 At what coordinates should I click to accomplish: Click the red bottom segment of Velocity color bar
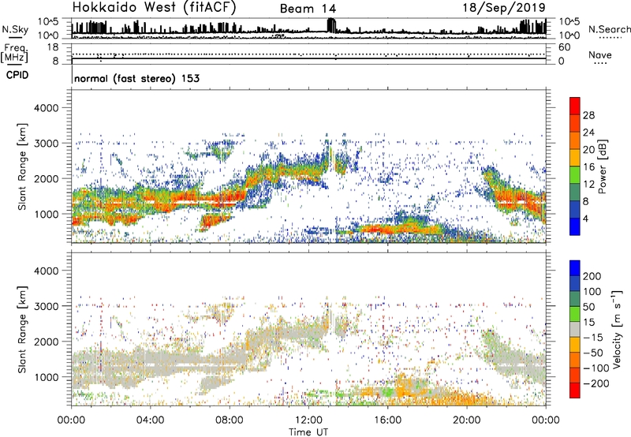pos(575,390)
